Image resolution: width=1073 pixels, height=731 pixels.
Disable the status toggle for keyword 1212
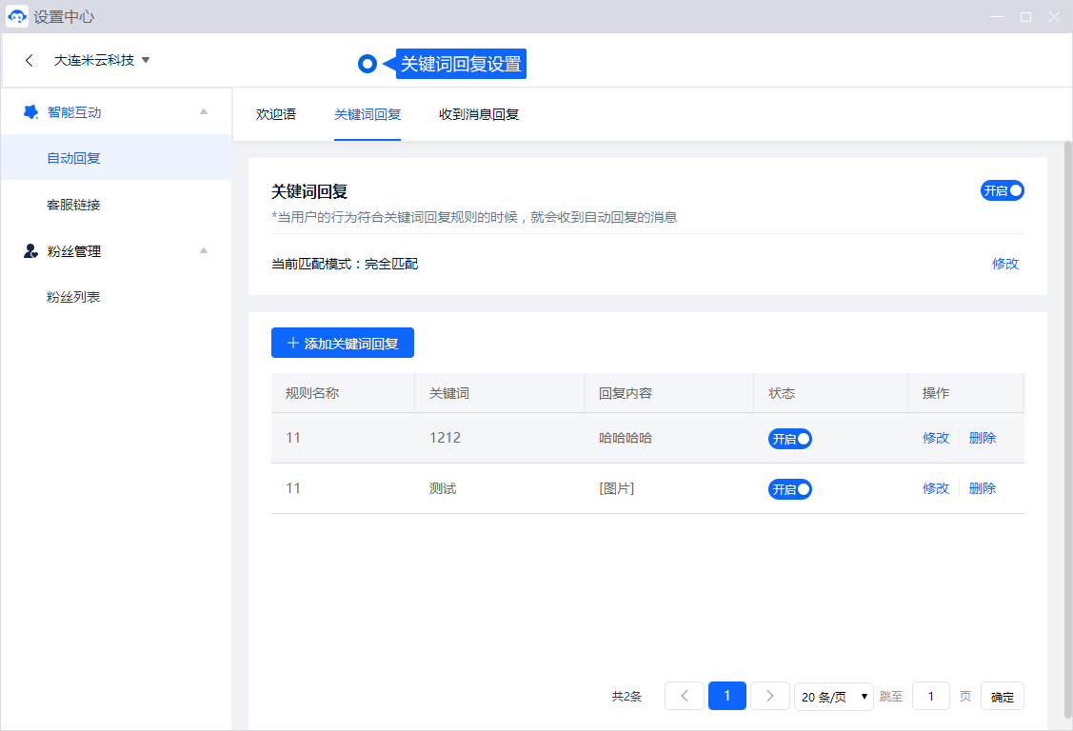click(x=789, y=439)
